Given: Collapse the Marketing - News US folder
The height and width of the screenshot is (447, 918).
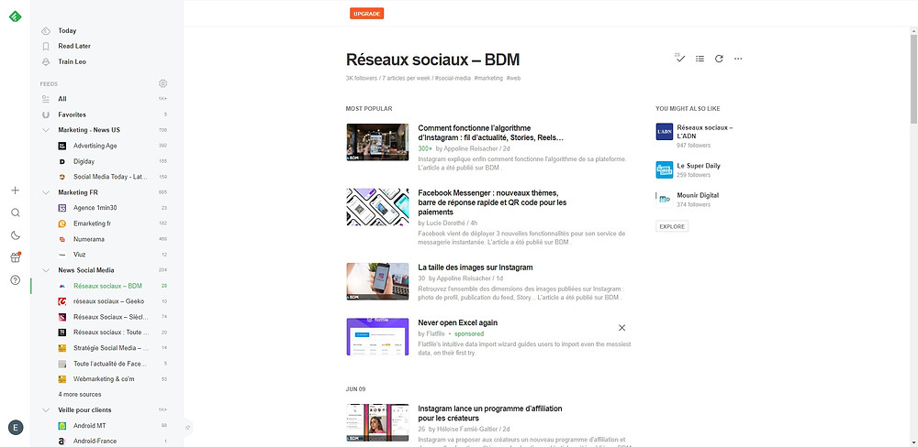Looking at the screenshot, I should (x=46, y=130).
